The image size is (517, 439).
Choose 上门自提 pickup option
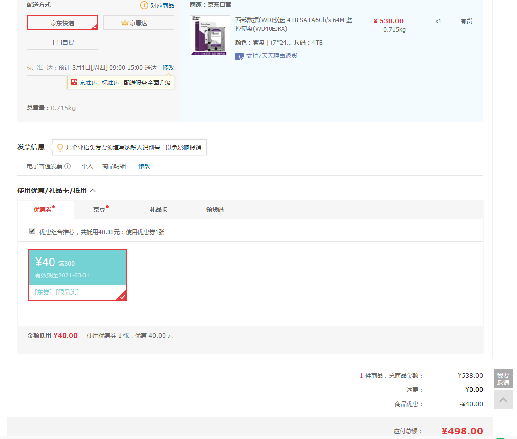click(x=63, y=42)
